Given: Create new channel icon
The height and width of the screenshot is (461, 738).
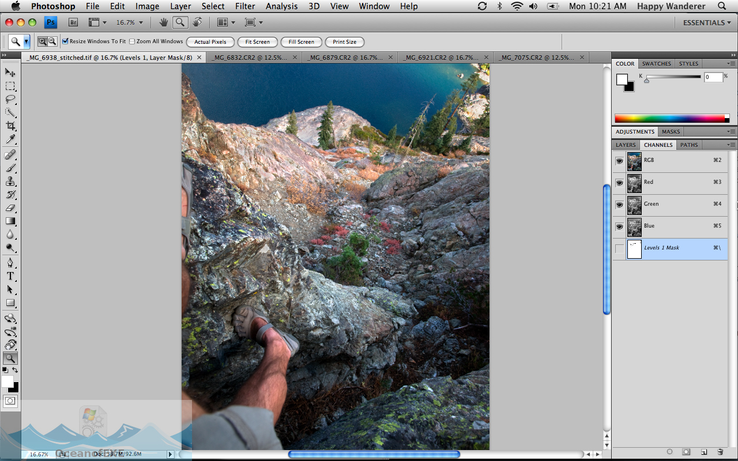Looking at the screenshot, I should [x=703, y=452].
